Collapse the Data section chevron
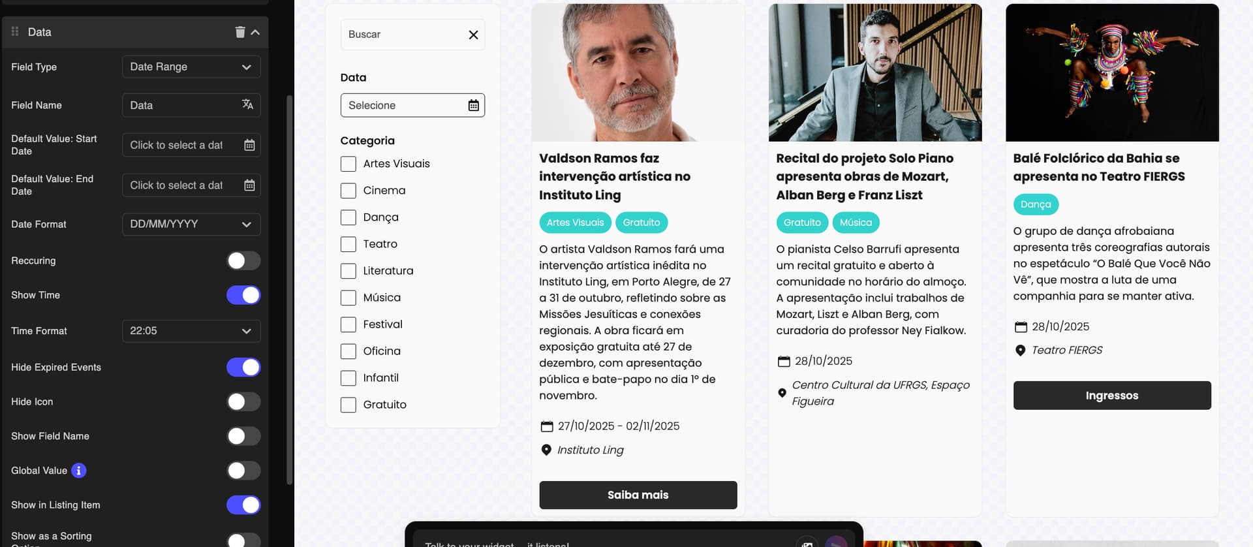Screen dimensions: 1253x547 click(x=255, y=32)
